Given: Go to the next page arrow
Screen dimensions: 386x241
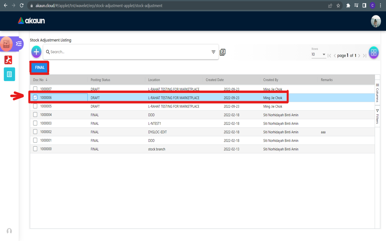Looking at the screenshot, I should point(359,56).
